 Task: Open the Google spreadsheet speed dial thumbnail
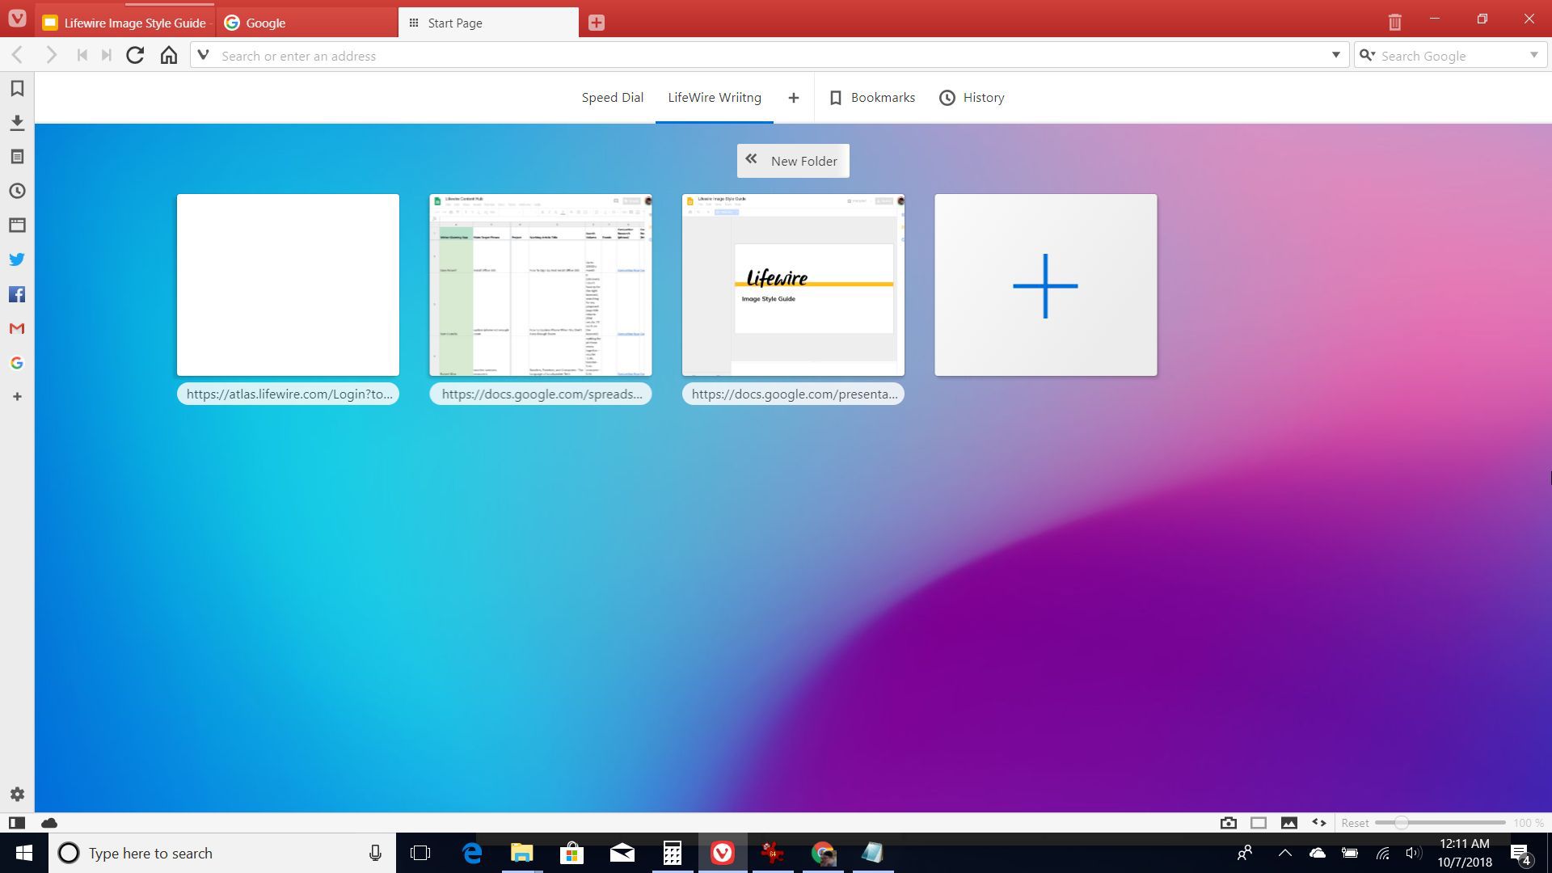[541, 285]
